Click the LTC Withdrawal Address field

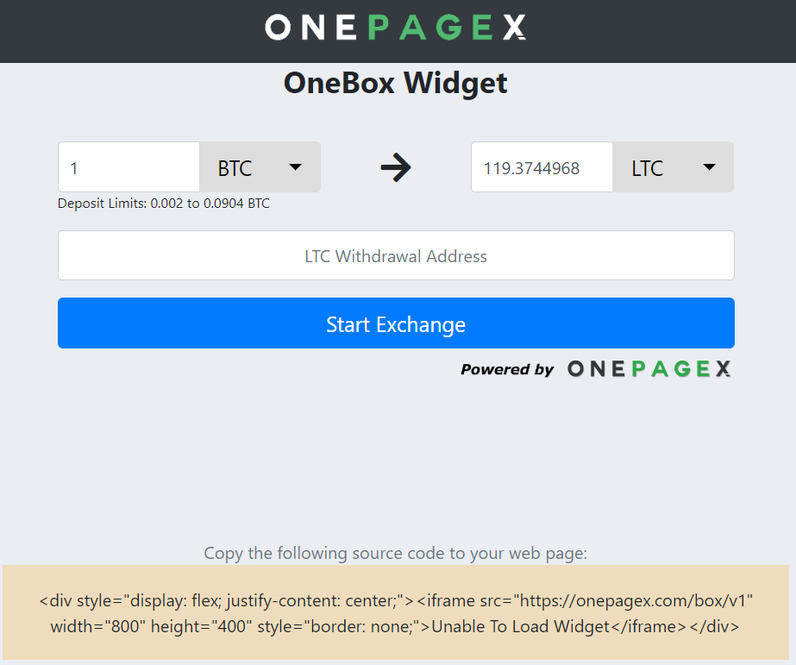coord(396,255)
